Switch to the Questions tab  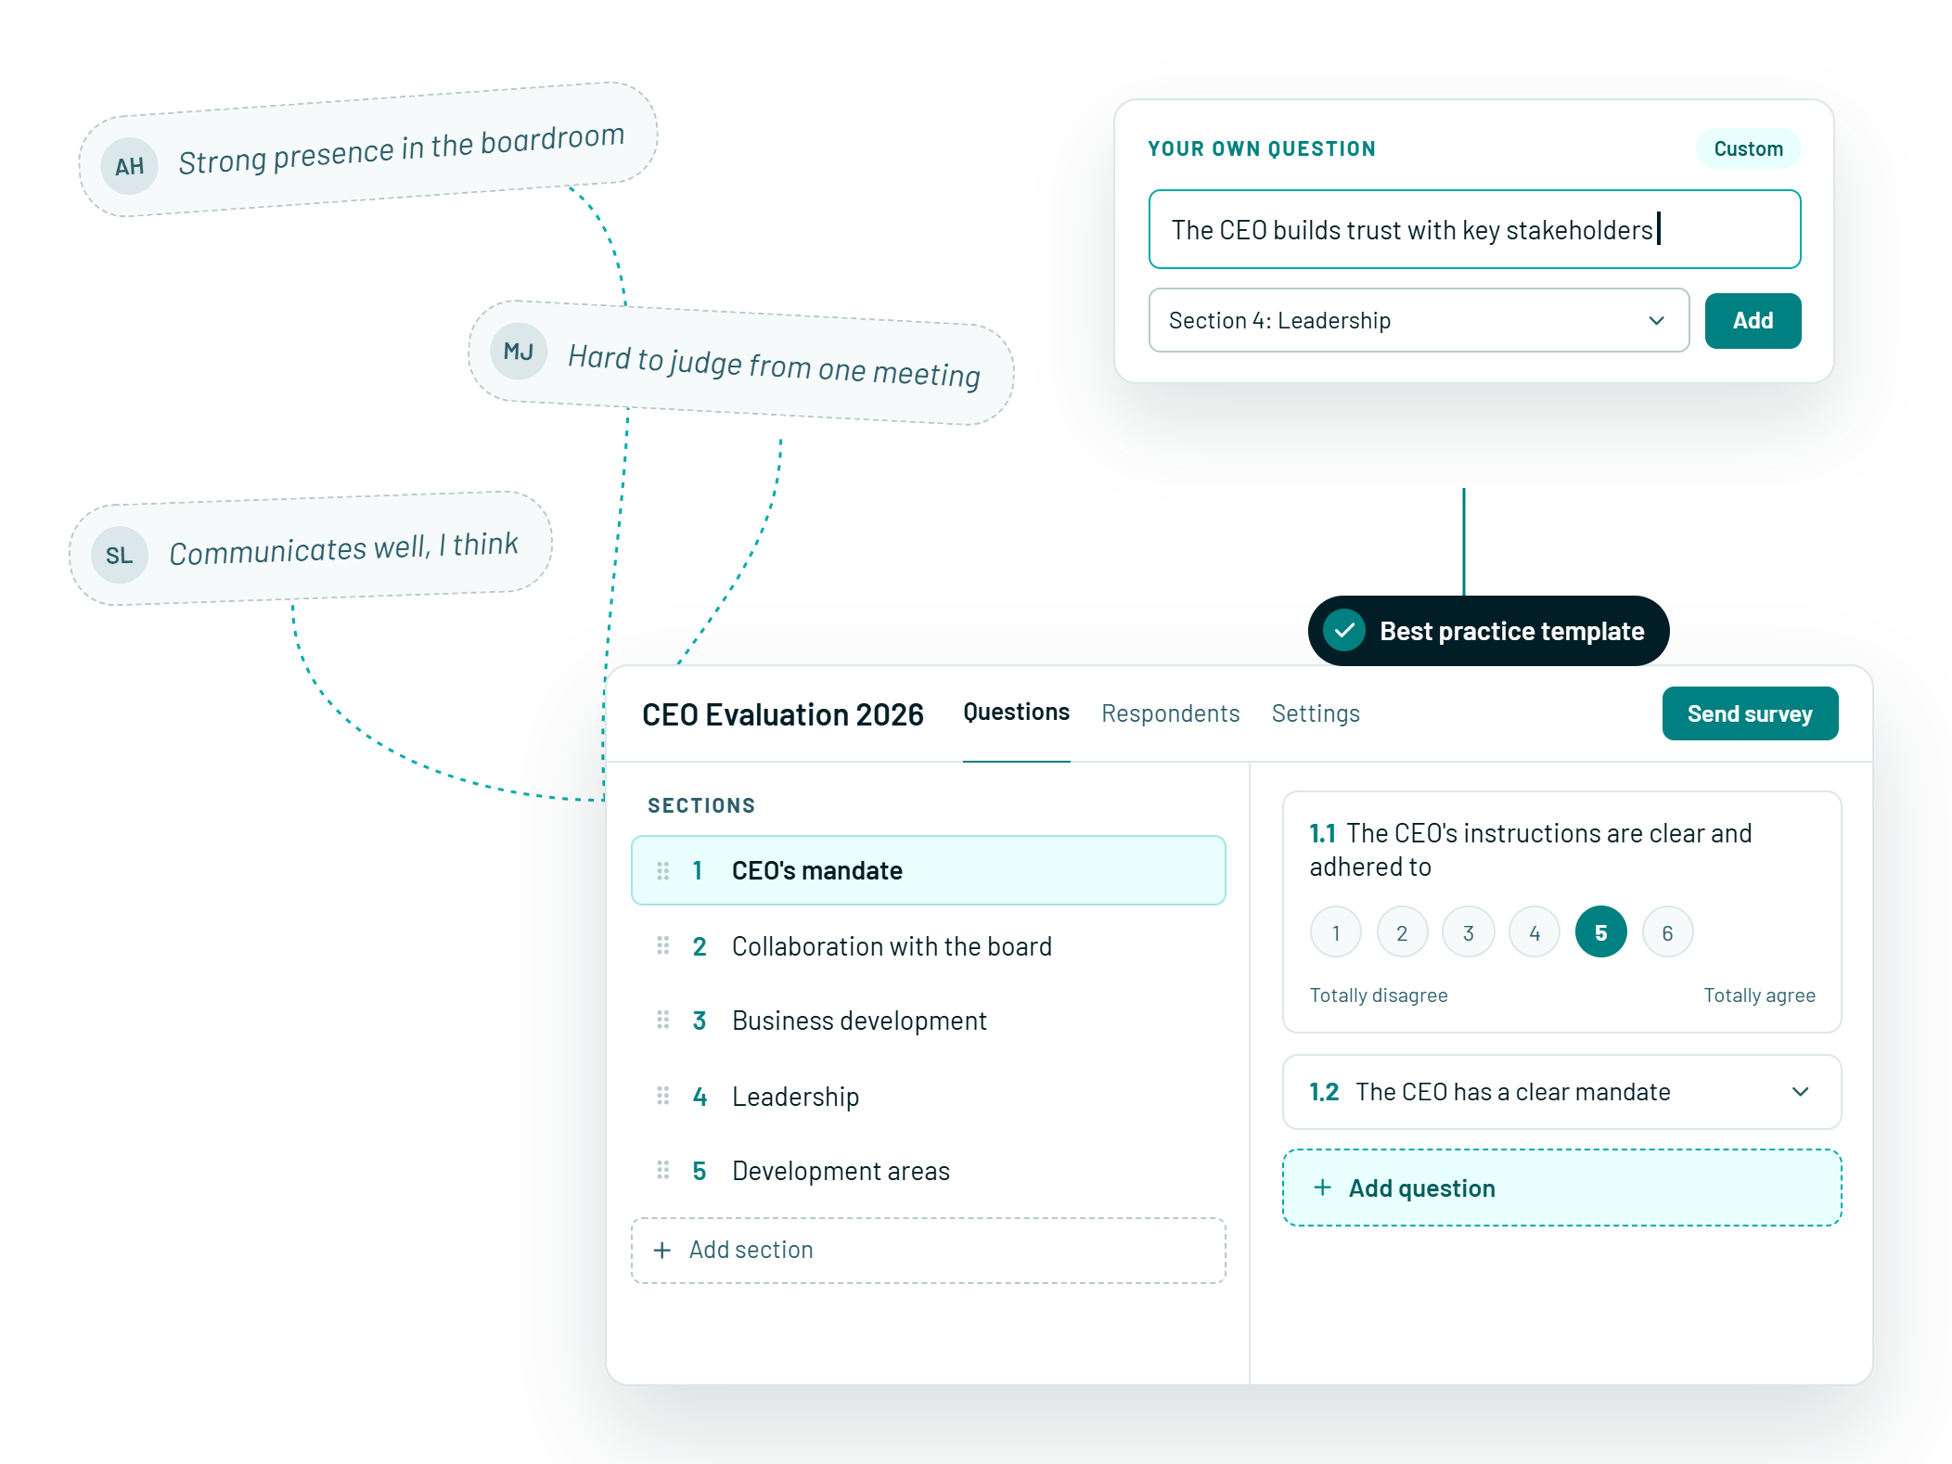[x=1016, y=713]
